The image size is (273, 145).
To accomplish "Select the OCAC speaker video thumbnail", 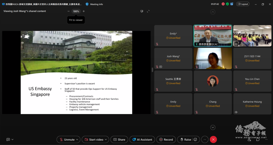I will (x=213, y=36).
